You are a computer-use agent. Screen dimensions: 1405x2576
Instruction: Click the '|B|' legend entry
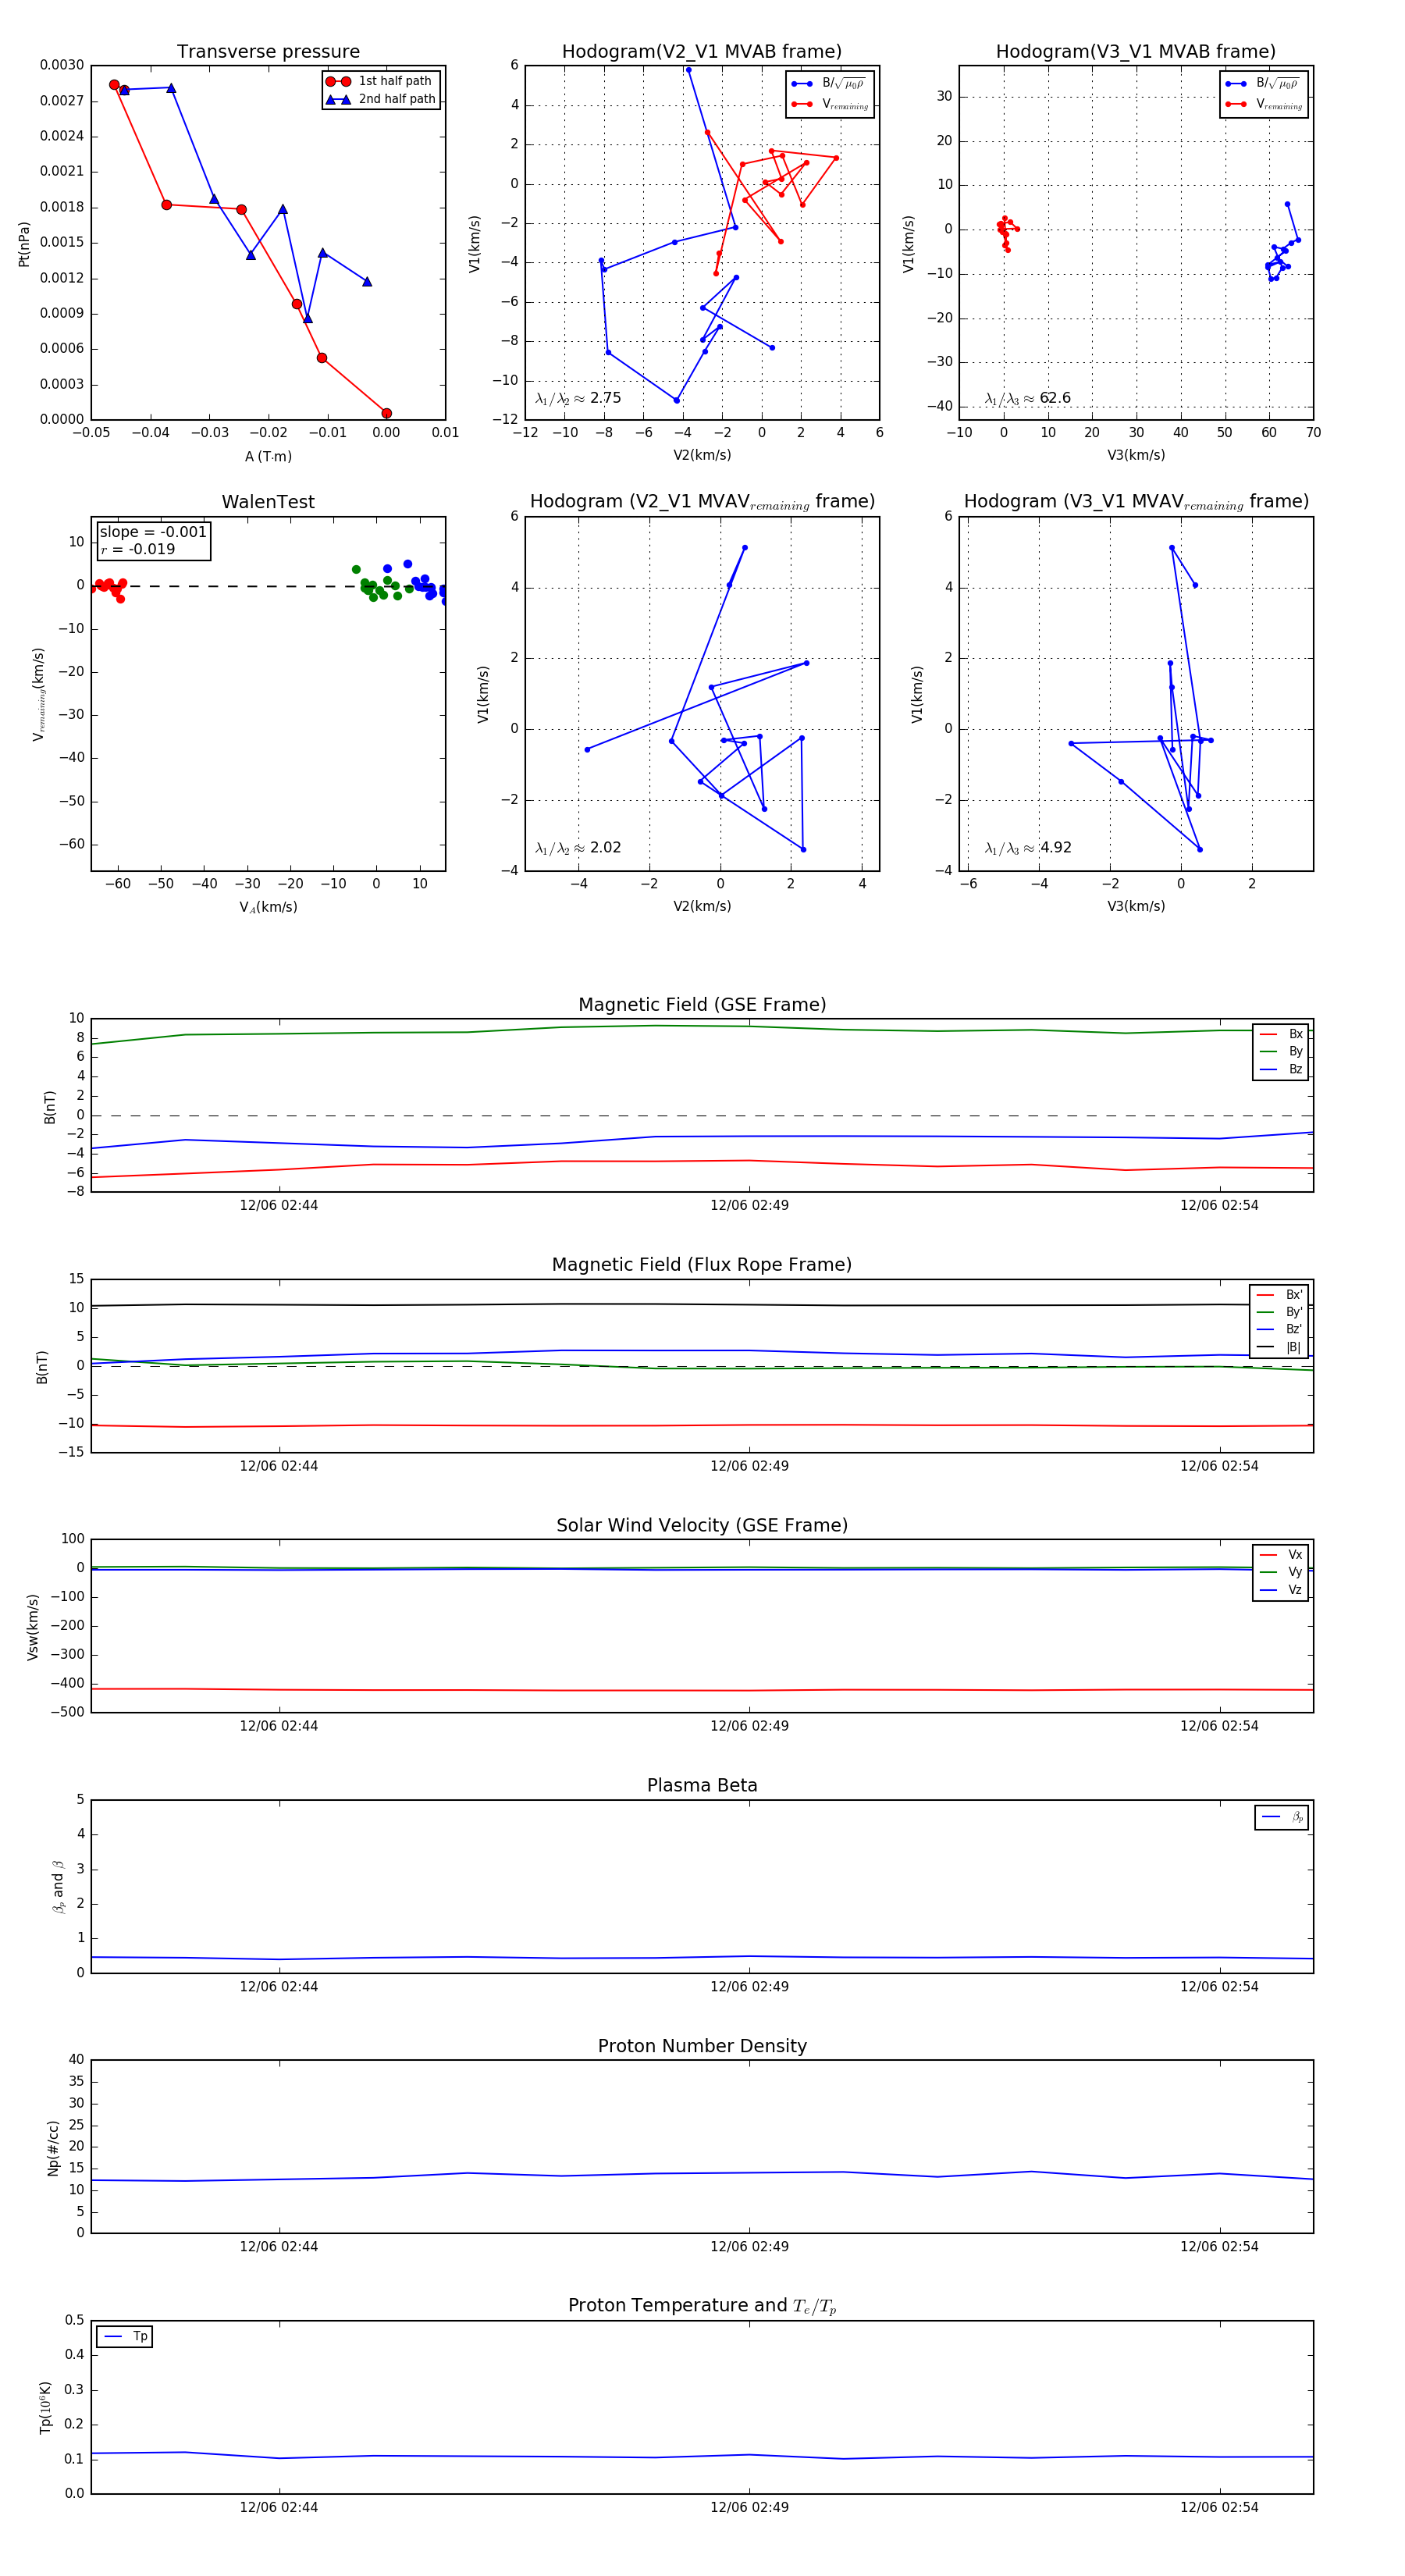pos(1279,1348)
